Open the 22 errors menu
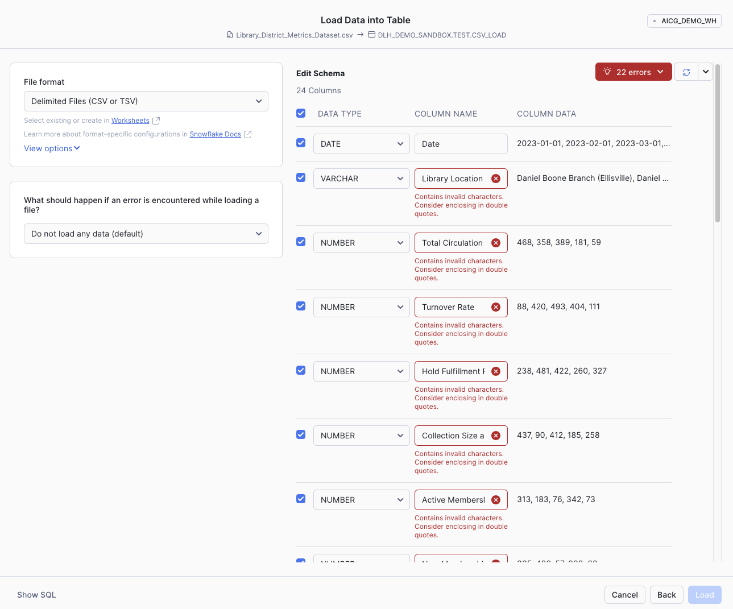733x609 pixels. click(x=633, y=72)
